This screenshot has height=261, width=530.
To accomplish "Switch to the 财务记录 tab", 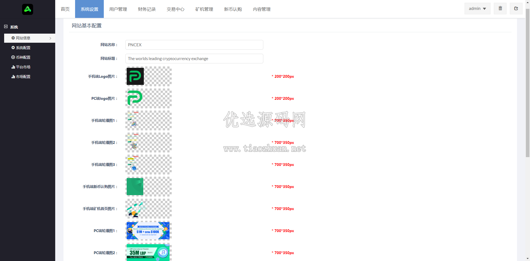I will [147, 9].
